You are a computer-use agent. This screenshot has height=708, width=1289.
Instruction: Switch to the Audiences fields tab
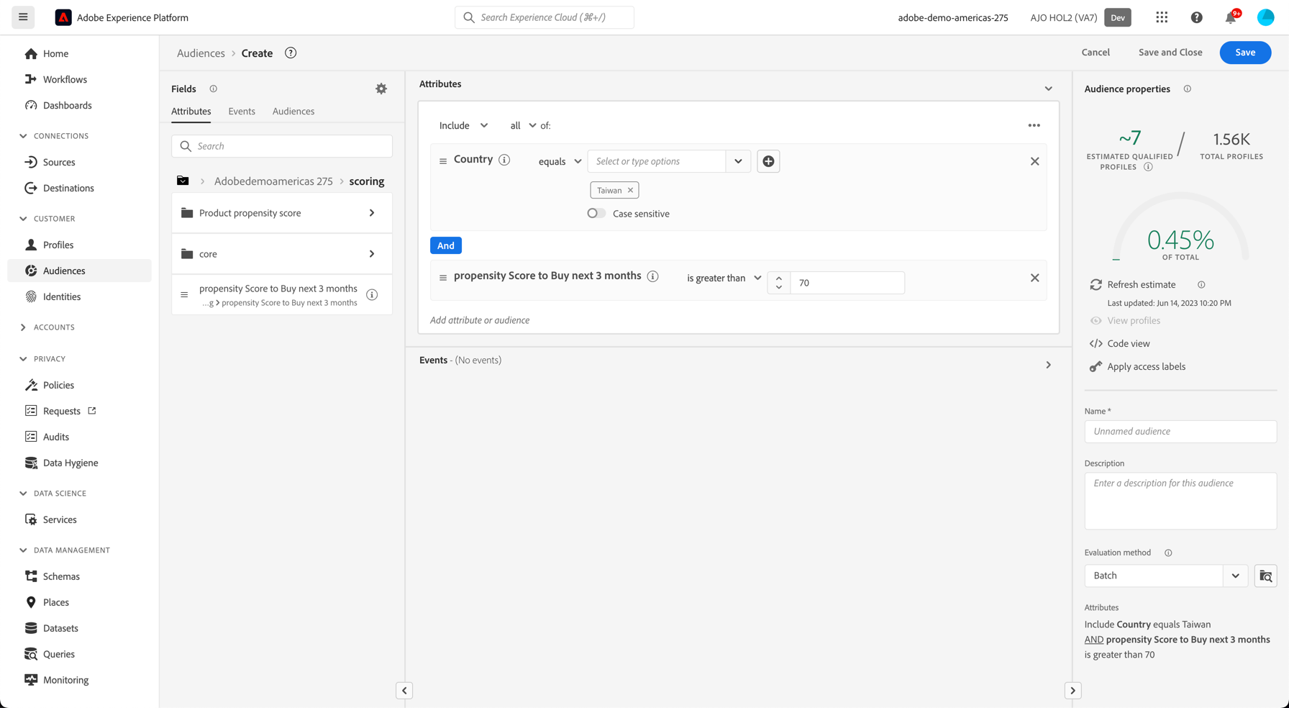pos(293,111)
